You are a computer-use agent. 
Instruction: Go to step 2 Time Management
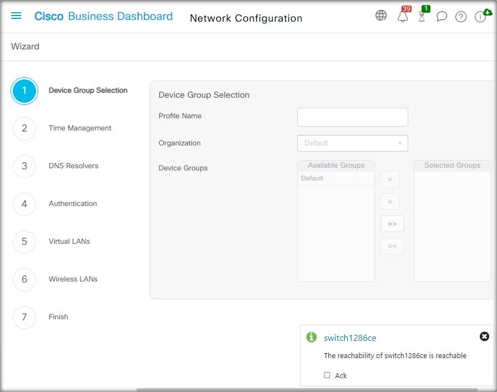pos(24,128)
